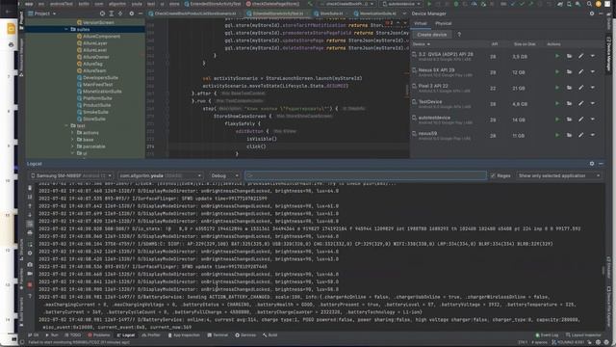Collapse the suites folder
This screenshot has height=347, width=616.
(66, 29)
